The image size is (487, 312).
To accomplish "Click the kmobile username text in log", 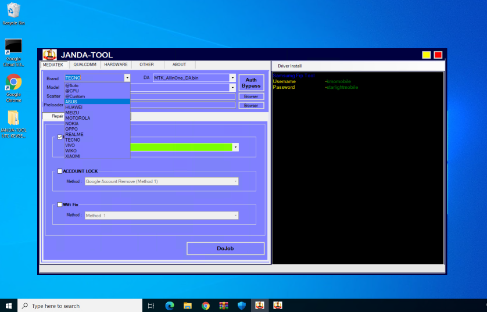I will coord(338,81).
